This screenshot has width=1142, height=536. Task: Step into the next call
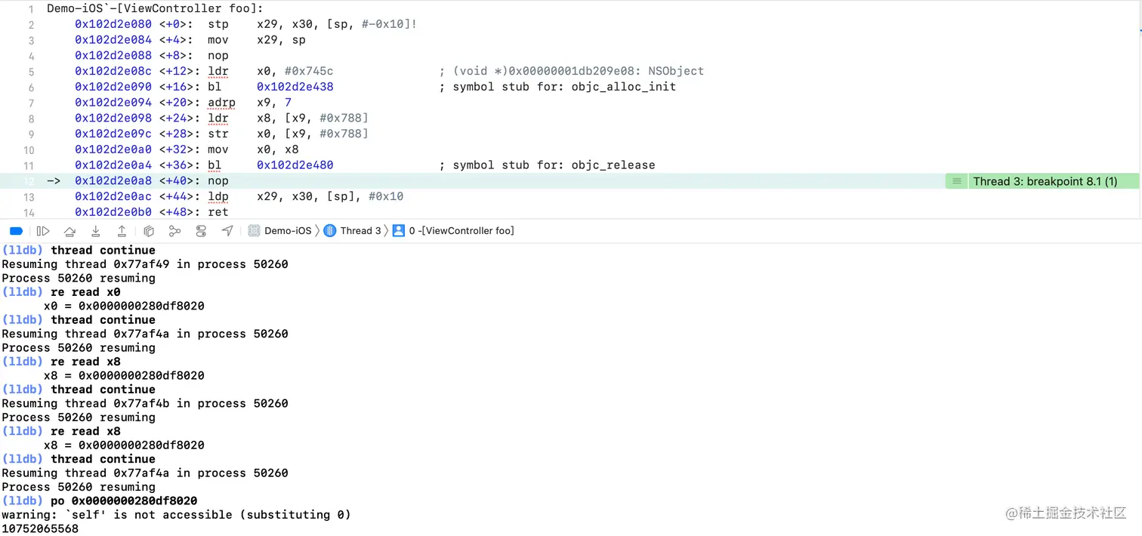[x=96, y=231]
